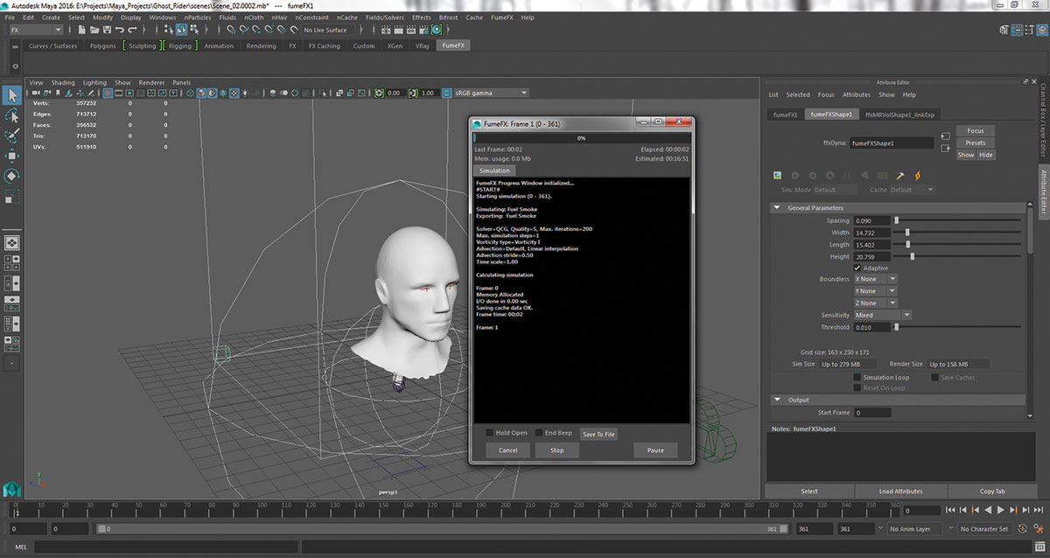The width and height of the screenshot is (1050, 558).
Task: Switch to the FX Caching shelf tab
Action: click(324, 45)
